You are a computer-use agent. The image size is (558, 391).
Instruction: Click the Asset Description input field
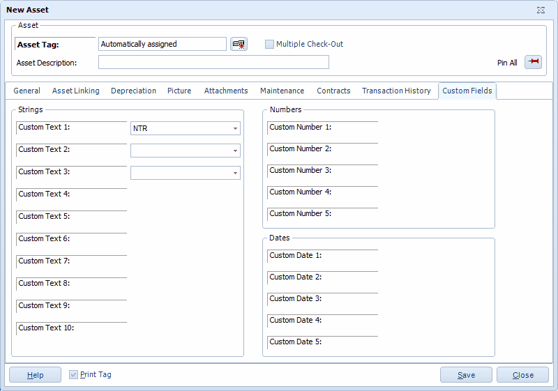click(213, 62)
